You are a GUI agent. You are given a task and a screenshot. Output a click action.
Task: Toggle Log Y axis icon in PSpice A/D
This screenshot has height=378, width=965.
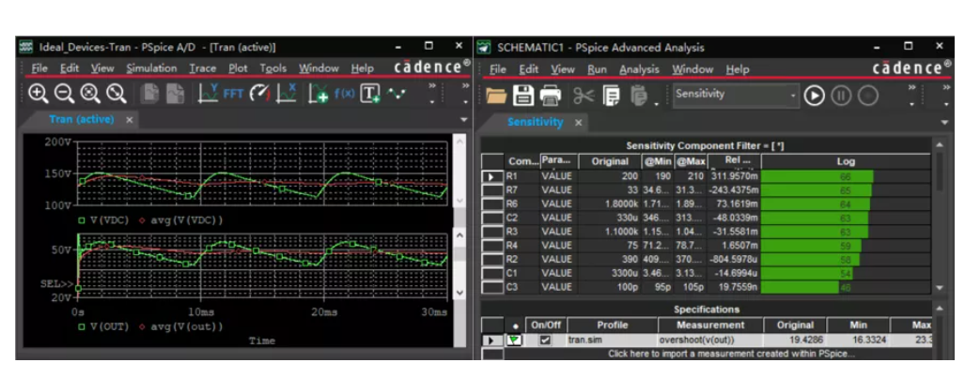tap(209, 94)
